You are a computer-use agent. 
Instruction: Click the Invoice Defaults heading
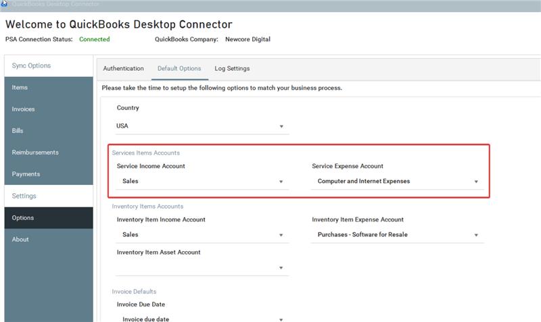134,292
